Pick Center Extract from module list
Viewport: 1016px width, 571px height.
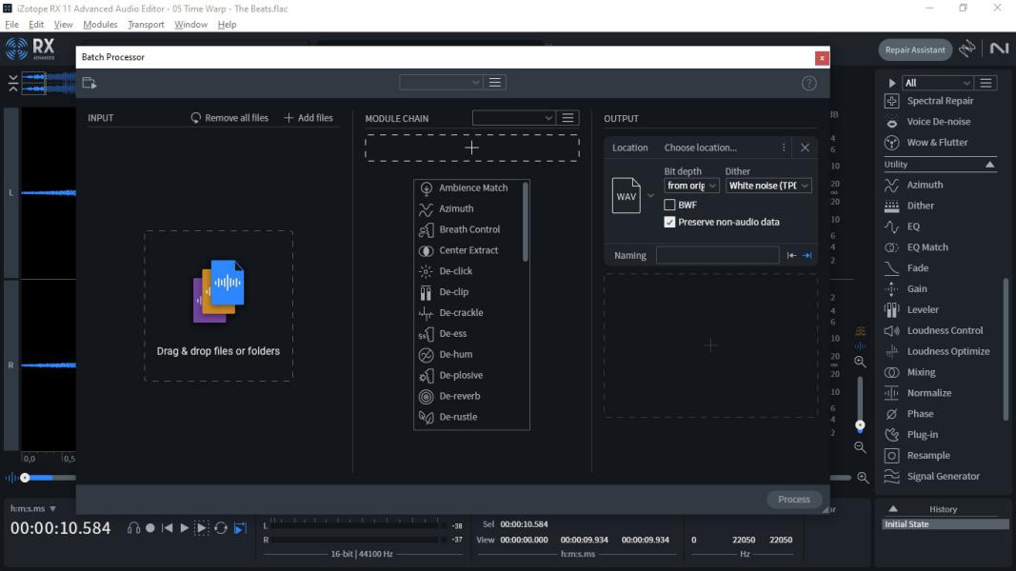[x=470, y=250]
